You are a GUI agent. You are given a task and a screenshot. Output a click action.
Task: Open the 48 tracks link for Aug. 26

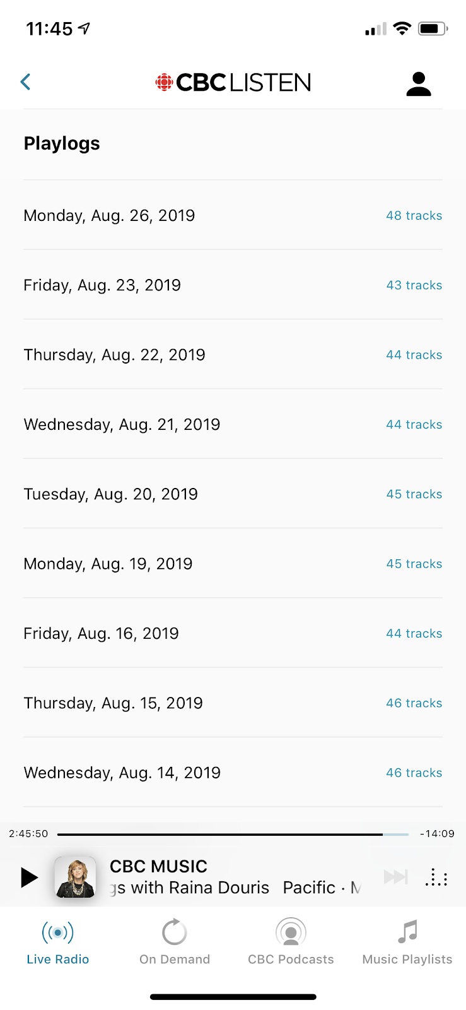coord(414,216)
